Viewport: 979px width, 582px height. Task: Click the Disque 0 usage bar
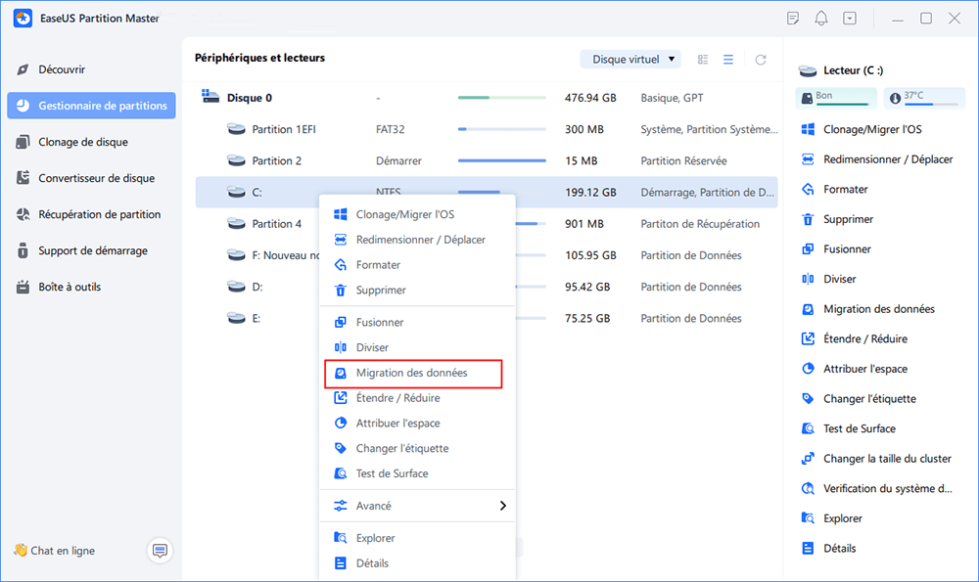tap(502, 97)
